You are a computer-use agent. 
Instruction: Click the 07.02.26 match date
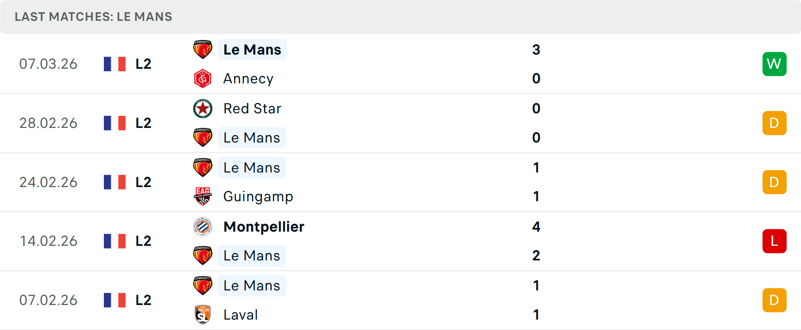pos(48,300)
